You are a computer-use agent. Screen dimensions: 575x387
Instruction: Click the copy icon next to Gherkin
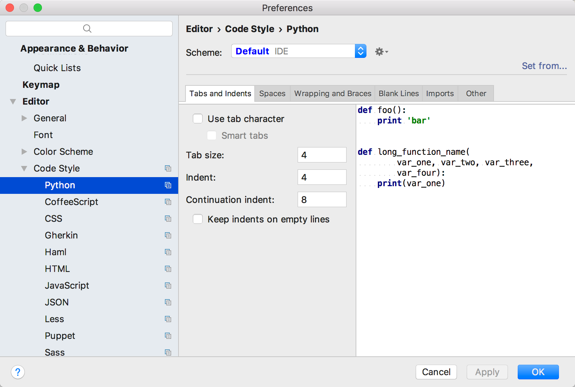168,235
